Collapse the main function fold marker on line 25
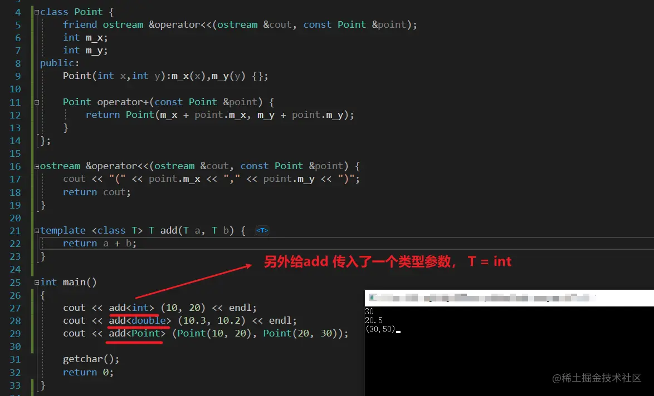The image size is (654, 396). pyautogui.click(x=36, y=282)
